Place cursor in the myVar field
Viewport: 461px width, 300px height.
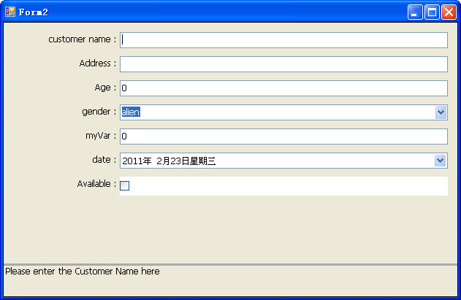283,136
